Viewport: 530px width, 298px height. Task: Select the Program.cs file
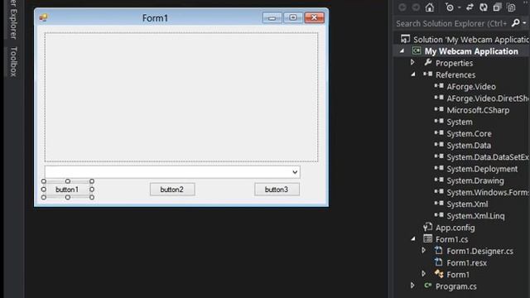pyautogui.click(x=456, y=286)
